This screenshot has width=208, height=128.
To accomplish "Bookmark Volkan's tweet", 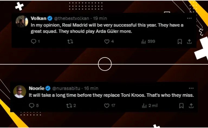I will (180, 42).
